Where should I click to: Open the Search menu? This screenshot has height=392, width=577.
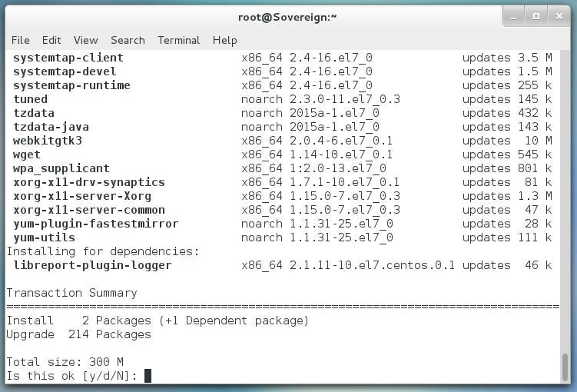[128, 40]
